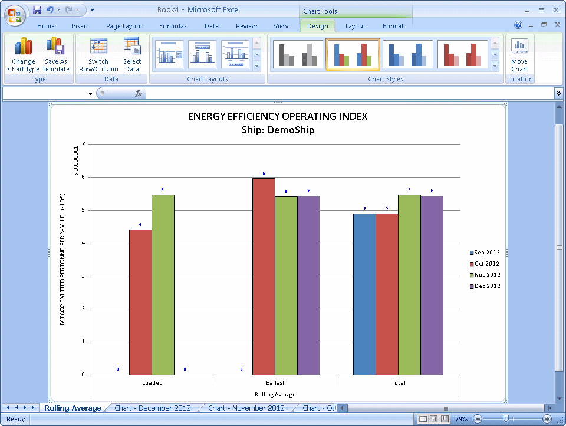Click the zoom slider handle
Viewport: 566px width, 426px height.
point(506,419)
